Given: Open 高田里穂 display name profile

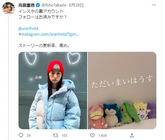Looking at the screenshot, I should point(26,5).
